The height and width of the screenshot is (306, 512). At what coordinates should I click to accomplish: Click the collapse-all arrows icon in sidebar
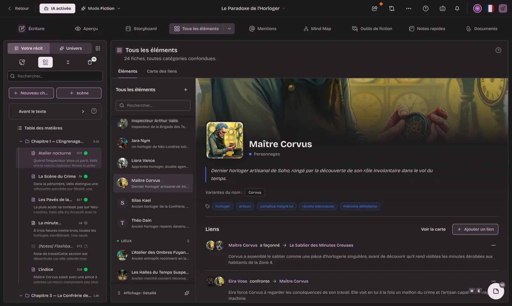68,62
